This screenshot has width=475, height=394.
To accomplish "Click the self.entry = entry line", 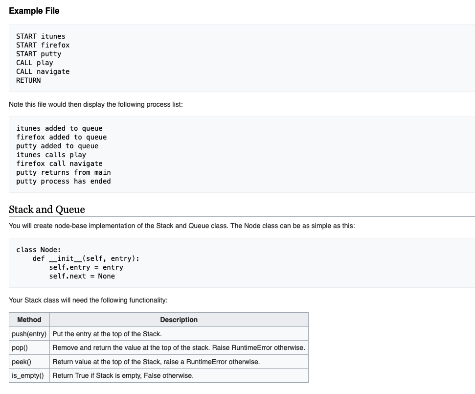I will point(86,267).
